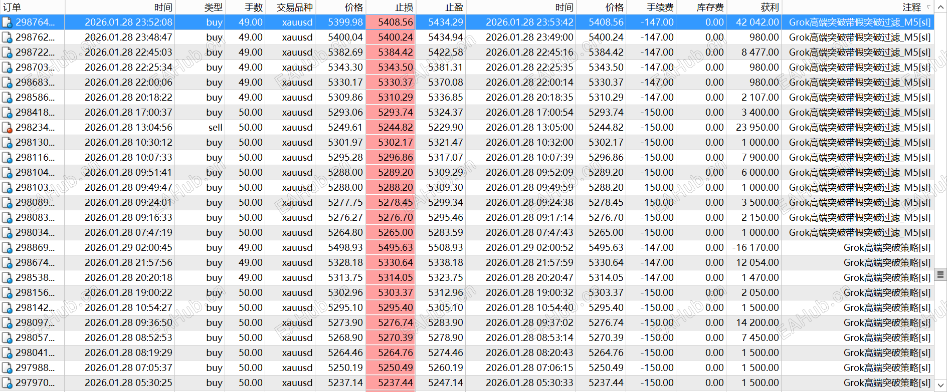The image size is (947, 392).
Task: Select the profit value "2 107.00"
Action: [761, 98]
